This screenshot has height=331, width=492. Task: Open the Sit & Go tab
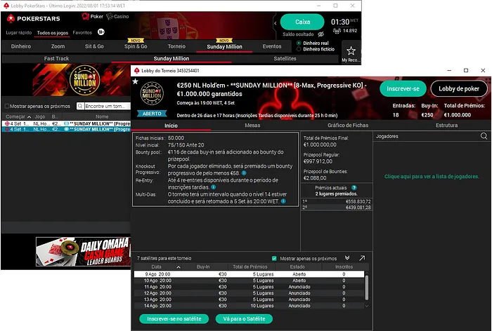click(94, 46)
